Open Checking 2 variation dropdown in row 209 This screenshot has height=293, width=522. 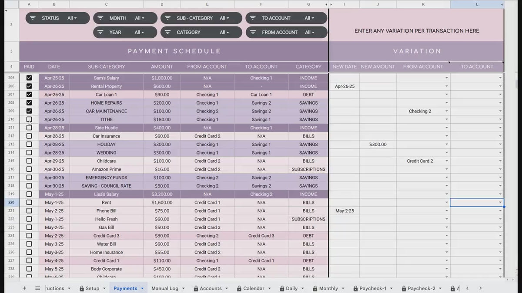[x=446, y=111]
